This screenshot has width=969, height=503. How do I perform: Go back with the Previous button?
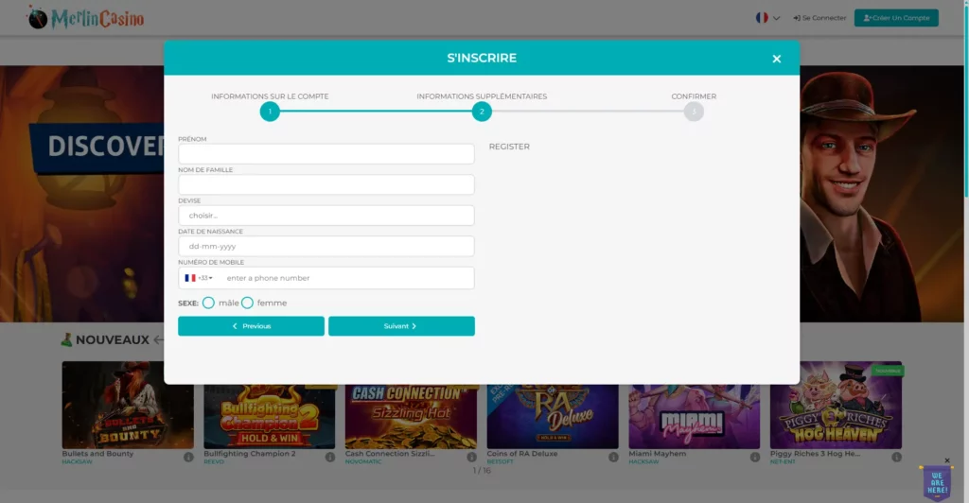point(251,326)
